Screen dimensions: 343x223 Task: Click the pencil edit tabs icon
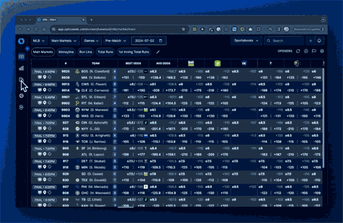(x=158, y=52)
